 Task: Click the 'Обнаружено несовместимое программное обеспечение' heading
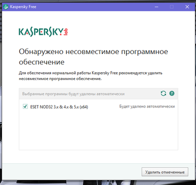click(93, 57)
